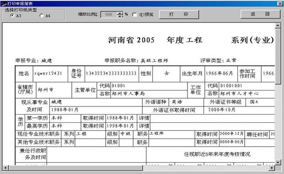Click the horizontal scrollbar left arrow
This screenshot has width=284, height=174.
click(x=5, y=168)
